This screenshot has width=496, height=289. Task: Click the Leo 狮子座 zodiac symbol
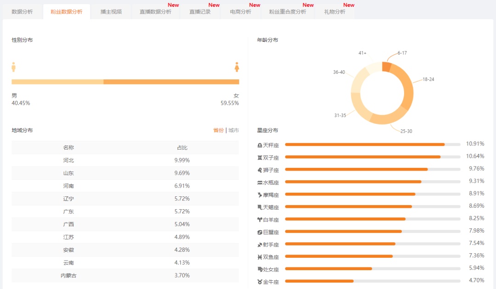[x=259, y=170]
